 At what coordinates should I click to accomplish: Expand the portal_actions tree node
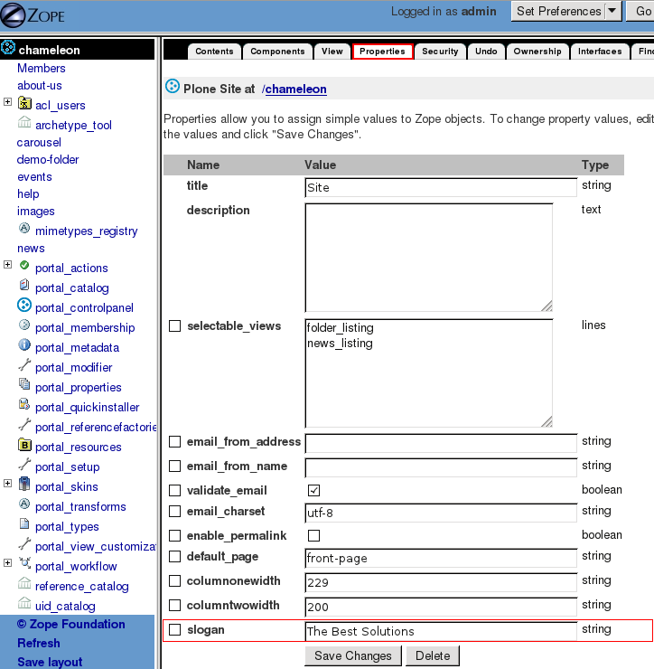[x=7, y=265]
